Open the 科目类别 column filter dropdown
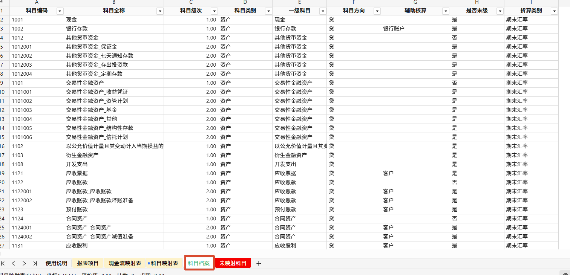Screen dimensions: 570x275 [268, 11]
